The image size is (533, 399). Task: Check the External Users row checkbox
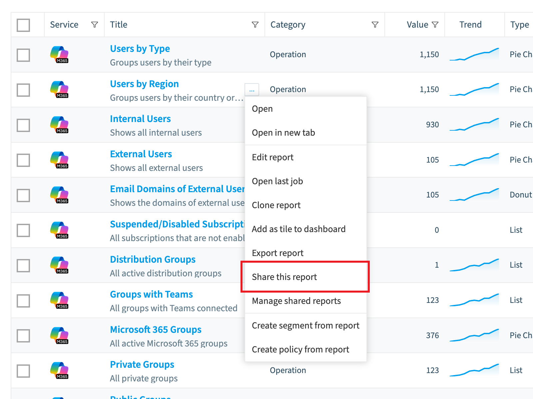(x=23, y=160)
